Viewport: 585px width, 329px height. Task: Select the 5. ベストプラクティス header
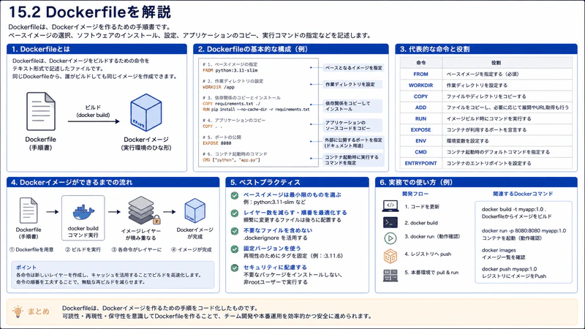coord(298,182)
